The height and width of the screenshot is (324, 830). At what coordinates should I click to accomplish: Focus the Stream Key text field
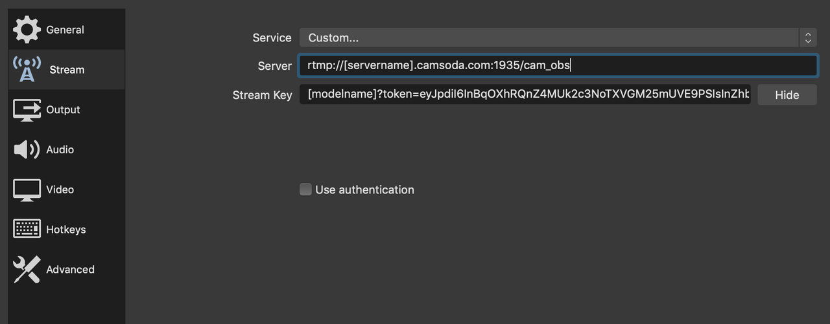(x=524, y=94)
